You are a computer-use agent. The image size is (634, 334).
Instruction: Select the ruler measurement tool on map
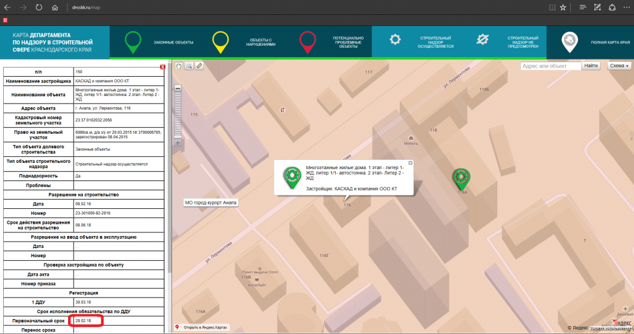point(199,66)
